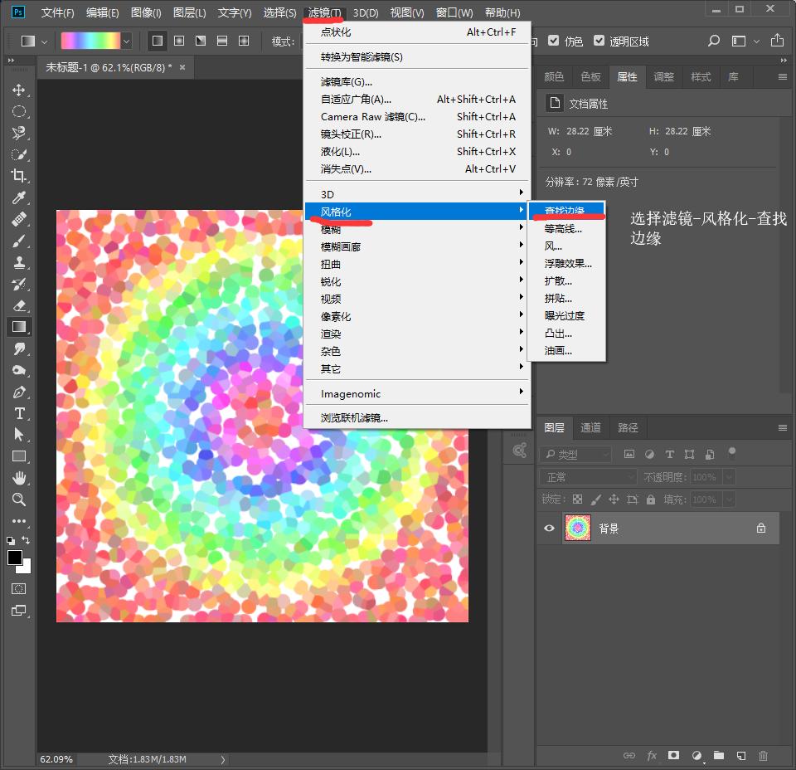Click the 背景 layer thumbnail
This screenshot has height=770, width=796.
[576, 529]
